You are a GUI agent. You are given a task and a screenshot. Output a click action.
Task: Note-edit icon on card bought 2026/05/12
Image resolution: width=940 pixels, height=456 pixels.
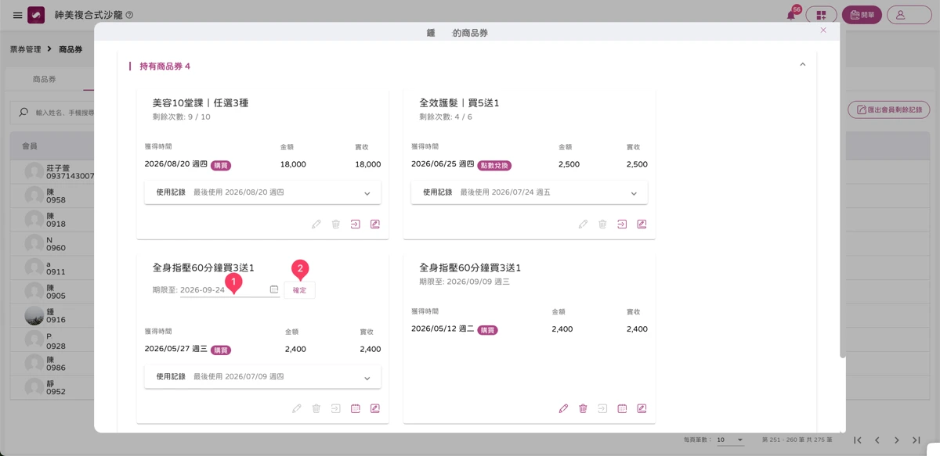click(x=642, y=409)
